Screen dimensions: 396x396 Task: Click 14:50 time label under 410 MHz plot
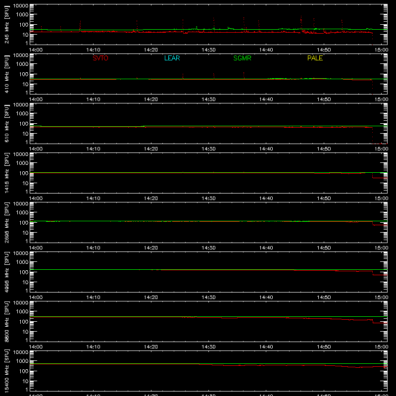click(324, 99)
